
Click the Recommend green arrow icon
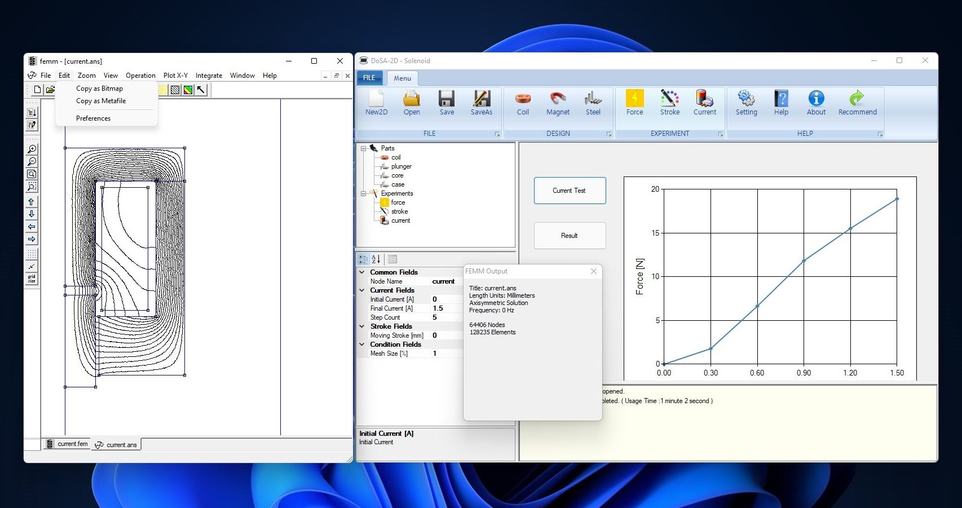[857, 103]
